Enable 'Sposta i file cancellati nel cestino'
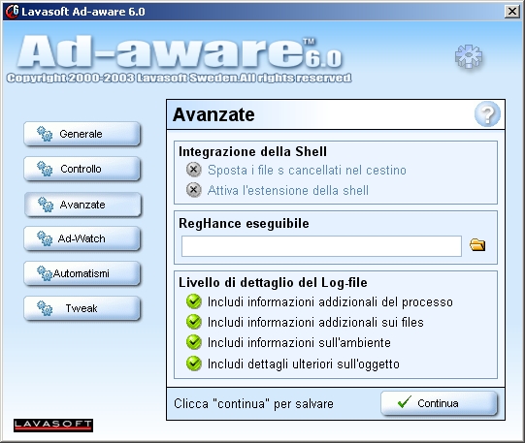Viewport: 525px width, 443px height. coord(194,170)
